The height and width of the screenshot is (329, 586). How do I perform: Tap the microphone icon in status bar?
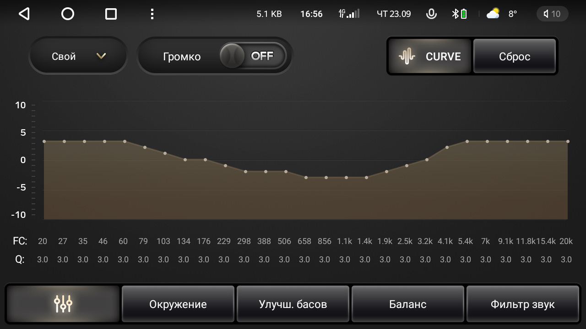click(431, 14)
